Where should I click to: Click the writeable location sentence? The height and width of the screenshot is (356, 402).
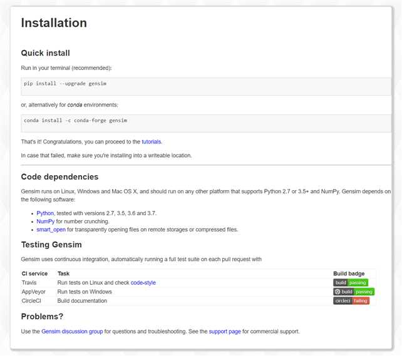click(x=106, y=155)
